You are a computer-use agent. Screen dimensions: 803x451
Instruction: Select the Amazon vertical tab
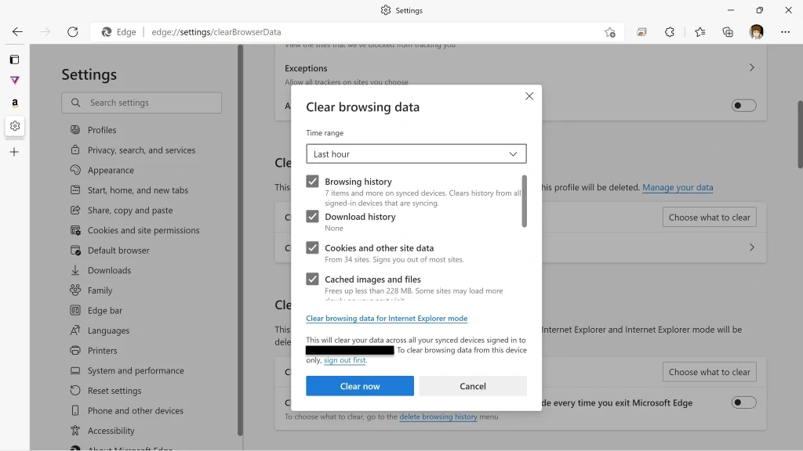tap(13, 103)
